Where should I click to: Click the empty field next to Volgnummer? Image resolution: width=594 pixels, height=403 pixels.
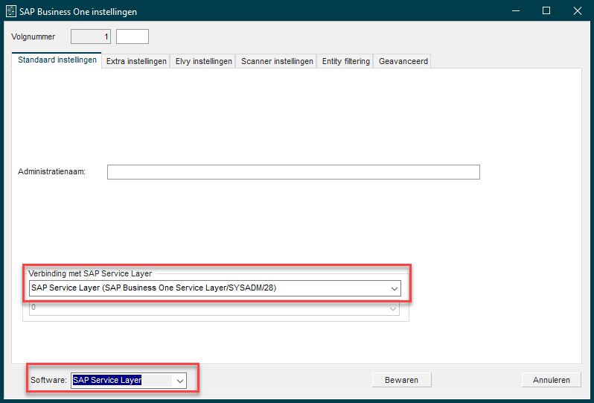(132, 37)
